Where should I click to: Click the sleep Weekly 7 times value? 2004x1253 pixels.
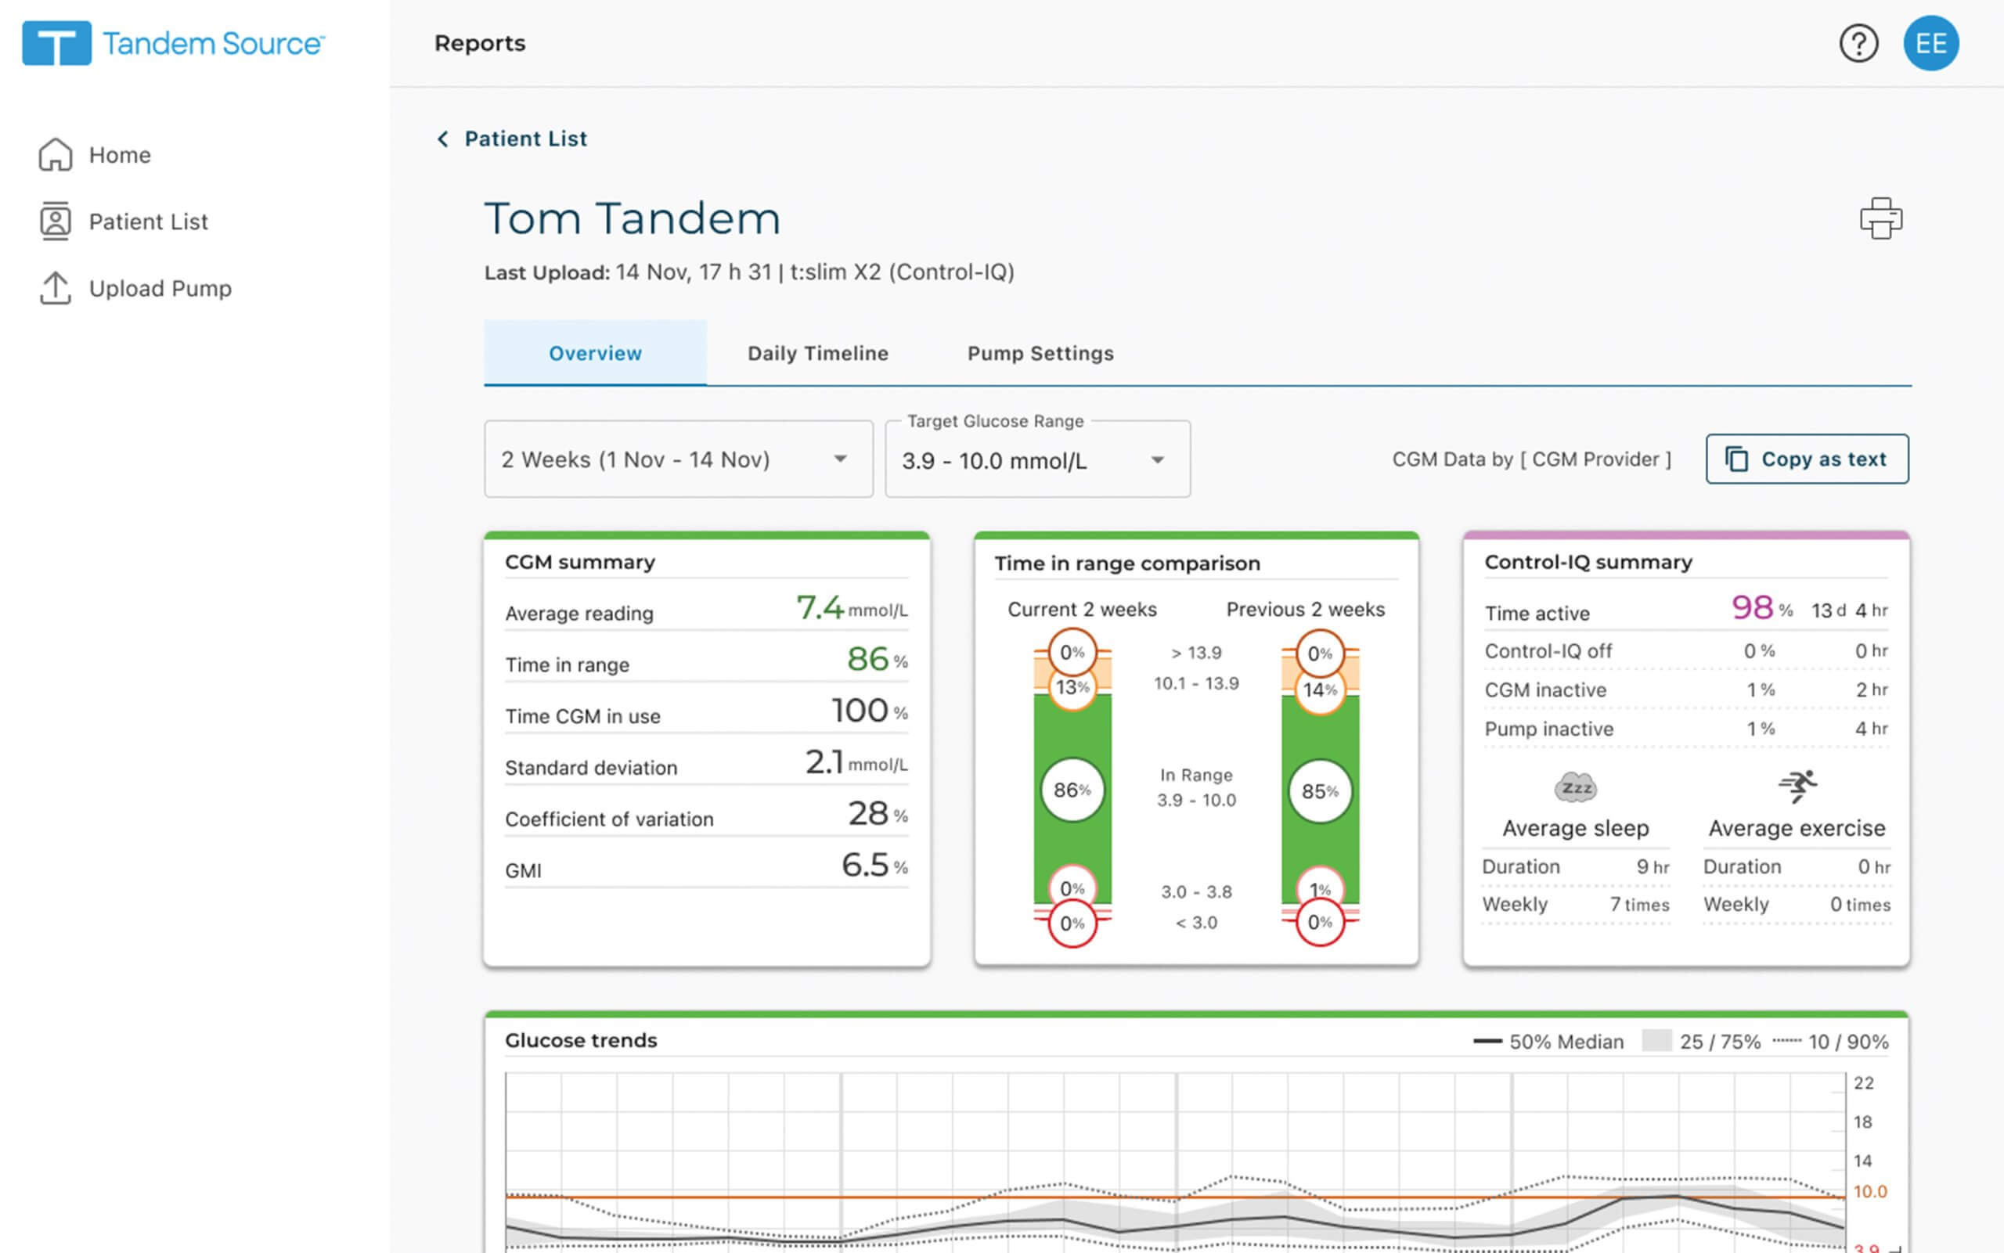pyautogui.click(x=1639, y=904)
